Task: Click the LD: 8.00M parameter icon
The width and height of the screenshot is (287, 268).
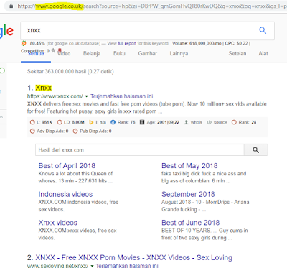Action: [x=60, y=122]
